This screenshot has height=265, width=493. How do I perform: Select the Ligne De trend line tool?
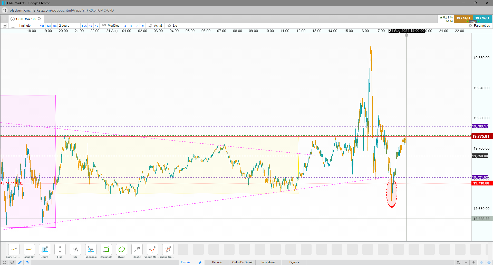tap(14, 251)
